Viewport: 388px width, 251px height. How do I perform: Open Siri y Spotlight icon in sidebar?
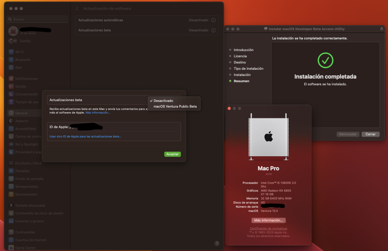pyautogui.click(x=11, y=144)
